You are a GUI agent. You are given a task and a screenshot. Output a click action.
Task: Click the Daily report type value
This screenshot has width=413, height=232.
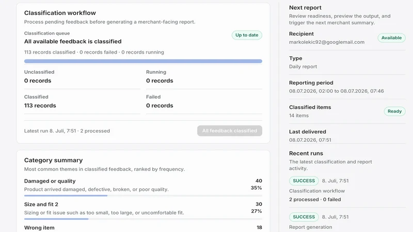303,67
